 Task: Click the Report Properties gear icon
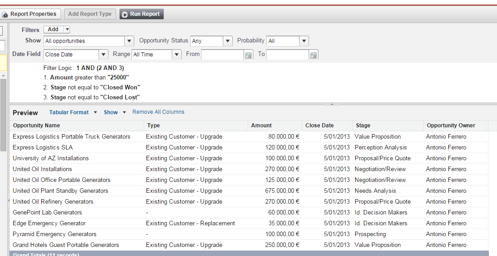pyautogui.click(x=5, y=14)
